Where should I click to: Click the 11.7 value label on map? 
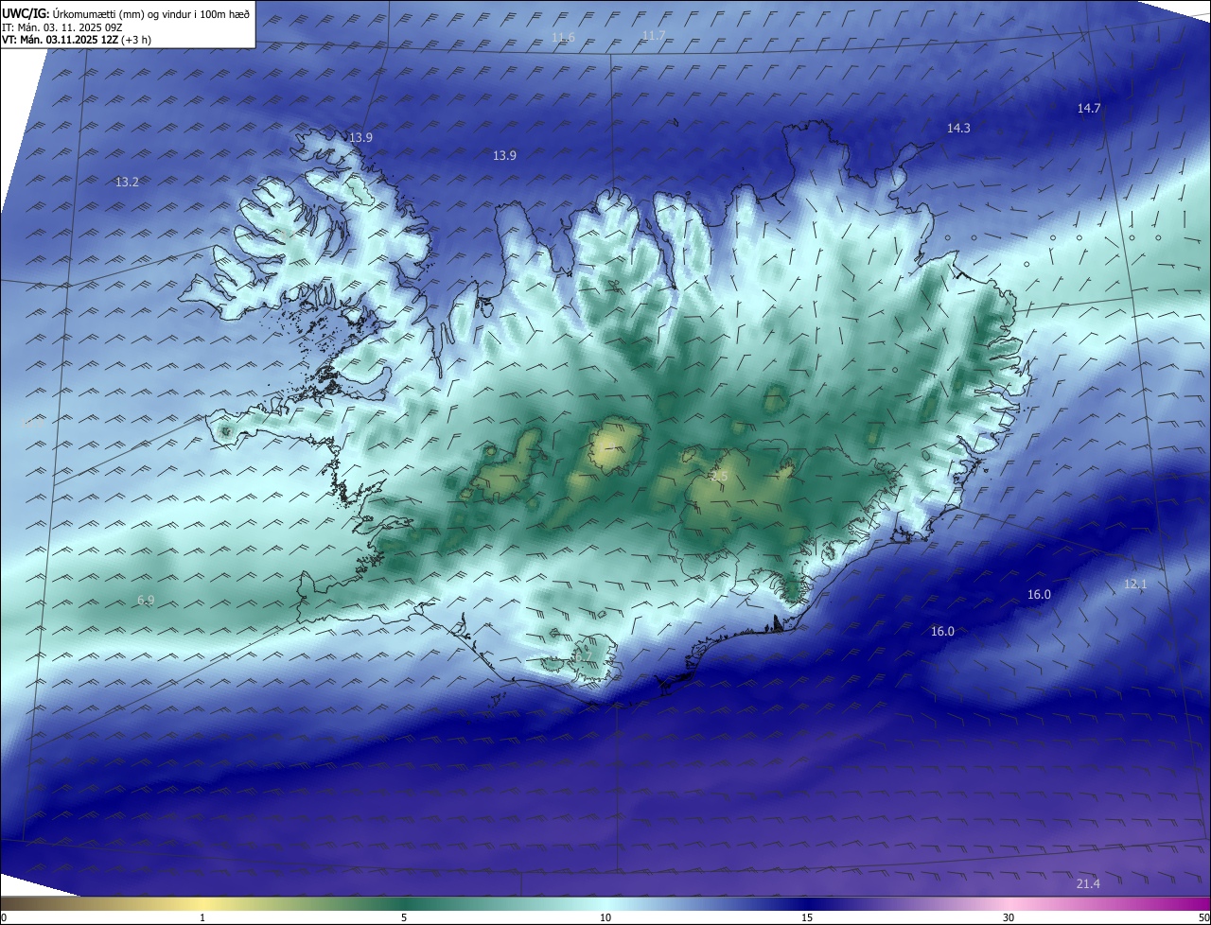point(654,35)
